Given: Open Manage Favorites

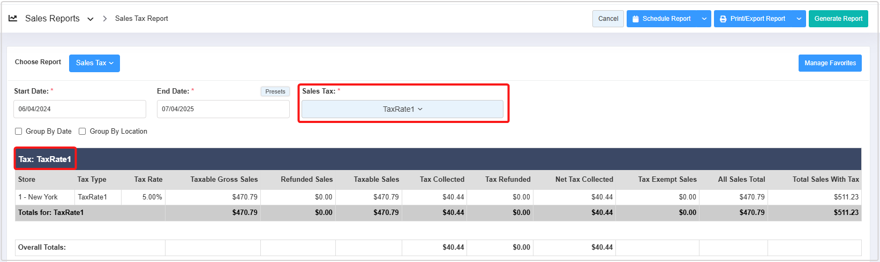Looking at the screenshot, I should click(x=830, y=63).
